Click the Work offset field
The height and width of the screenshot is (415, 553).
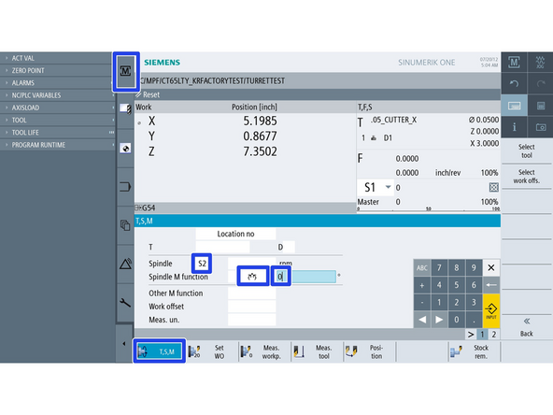click(x=252, y=307)
